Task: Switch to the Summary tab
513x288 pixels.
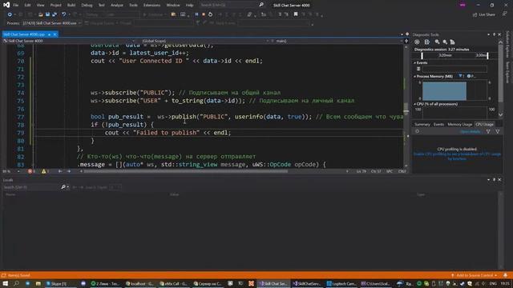Action: pyautogui.click(x=422, y=125)
